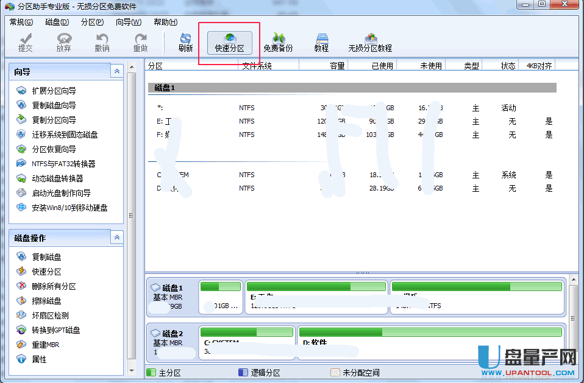584x383 pixels.
Task: Open NTFS与FAT32转换器
Action: pos(56,164)
